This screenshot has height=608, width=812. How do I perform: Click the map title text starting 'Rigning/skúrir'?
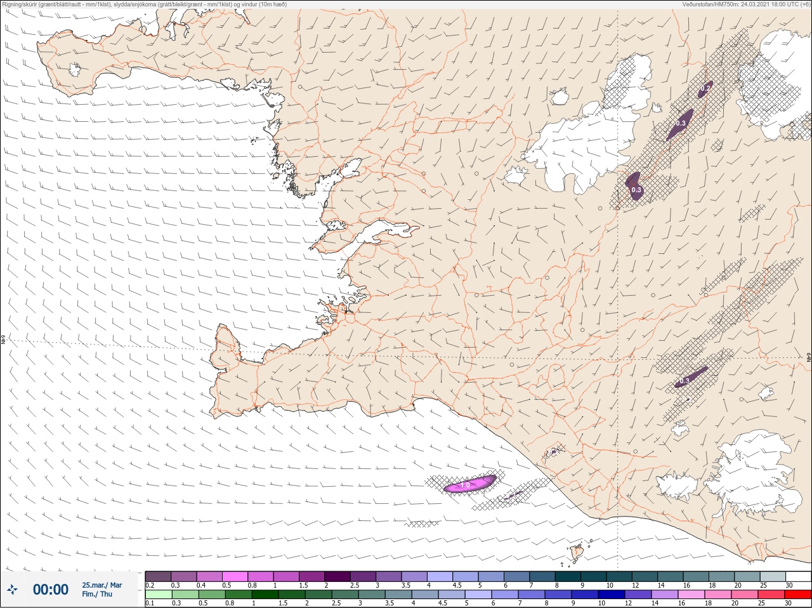pos(145,4)
